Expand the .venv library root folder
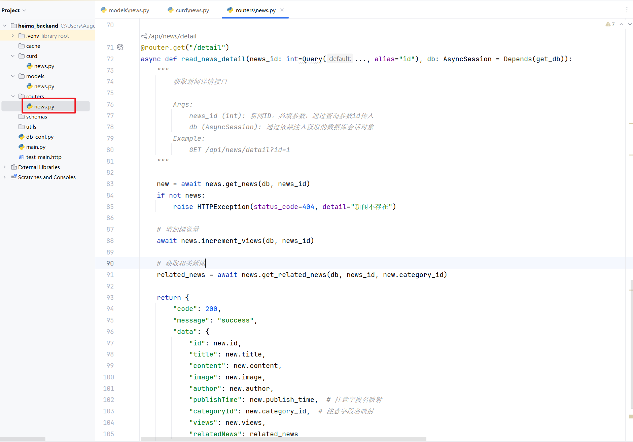The width and height of the screenshot is (633, 442). (x=13, y=36)
